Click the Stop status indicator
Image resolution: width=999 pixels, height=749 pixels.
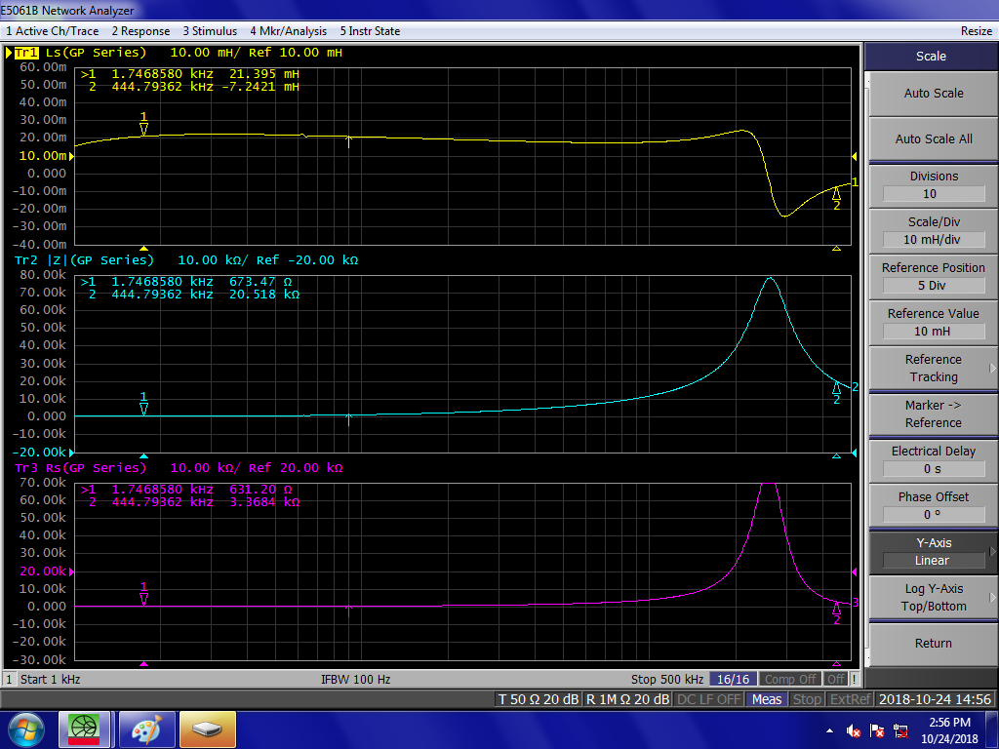click(807, 699)
